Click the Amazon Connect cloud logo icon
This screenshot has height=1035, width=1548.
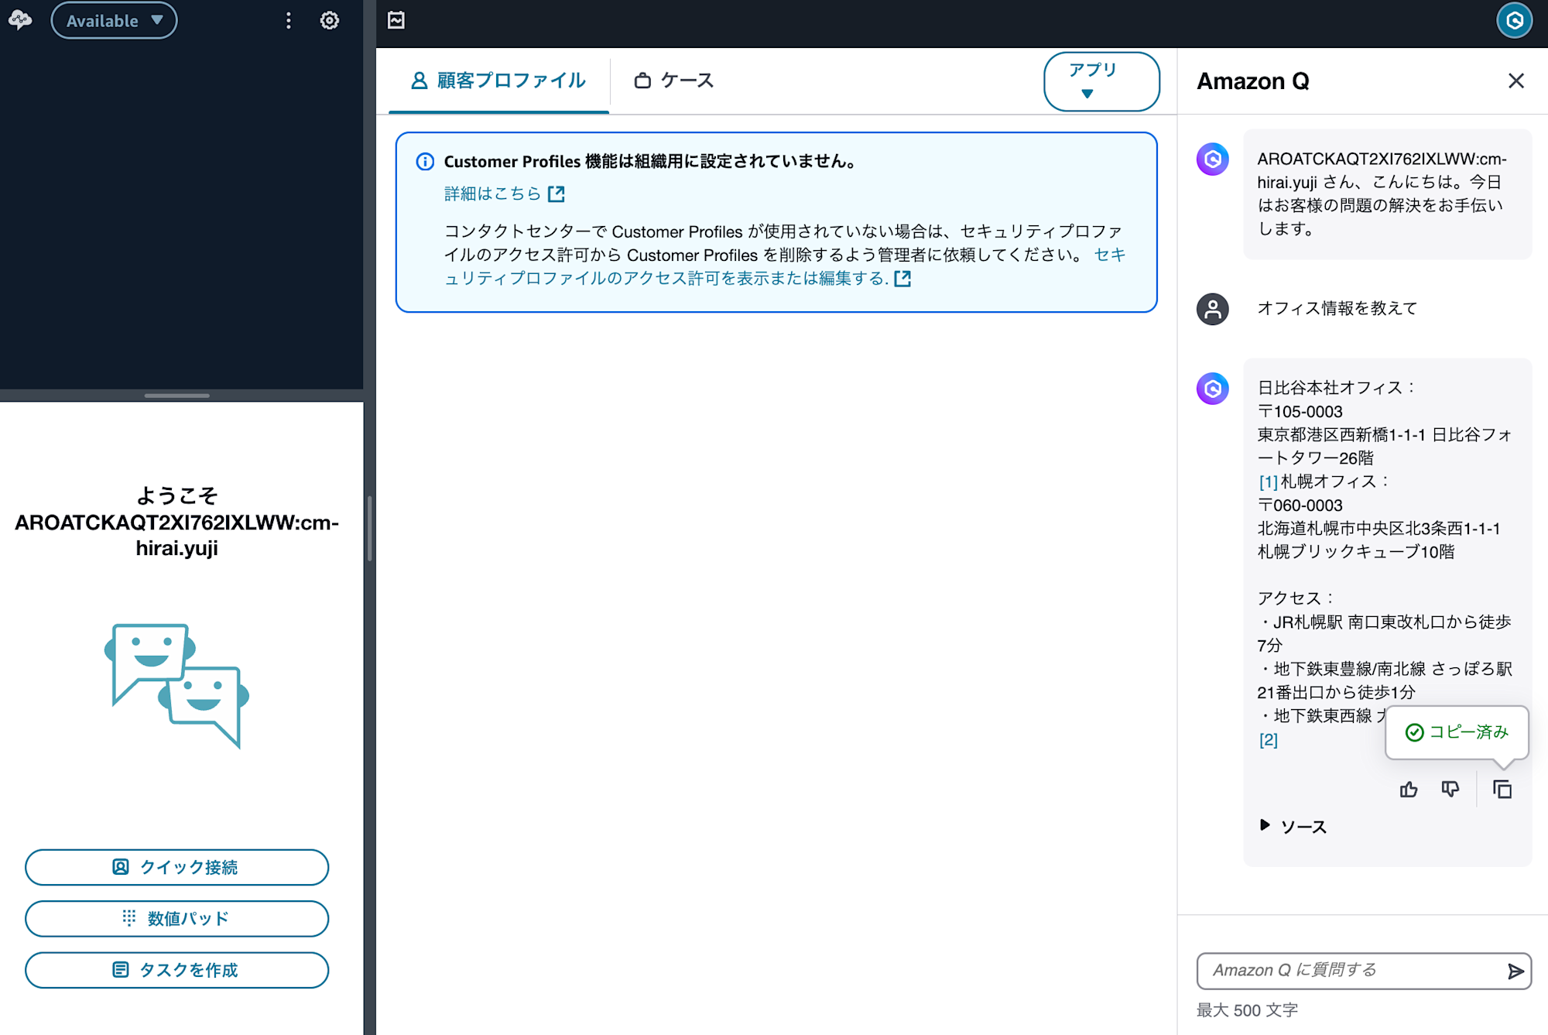click(21, 21)
